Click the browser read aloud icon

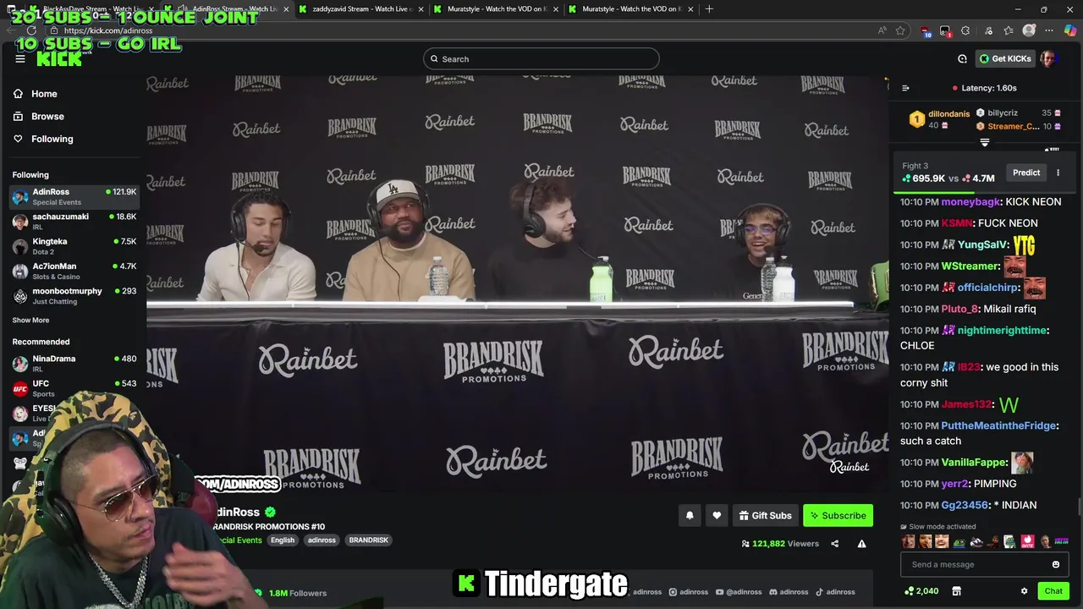tap(882, 30)
